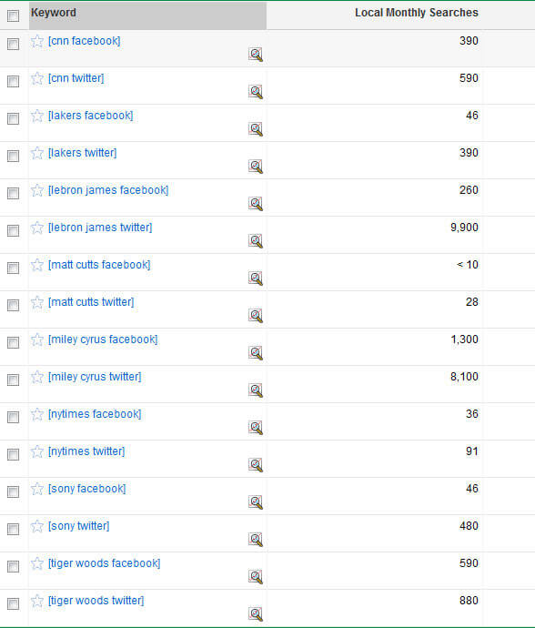
Task: Star the nytimes twitter keyword
Action: (36, 451)
